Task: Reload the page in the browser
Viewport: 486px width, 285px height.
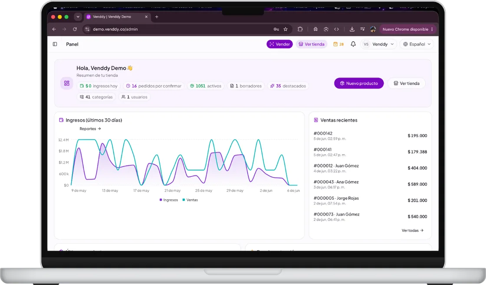Action: tap(75, 29)
